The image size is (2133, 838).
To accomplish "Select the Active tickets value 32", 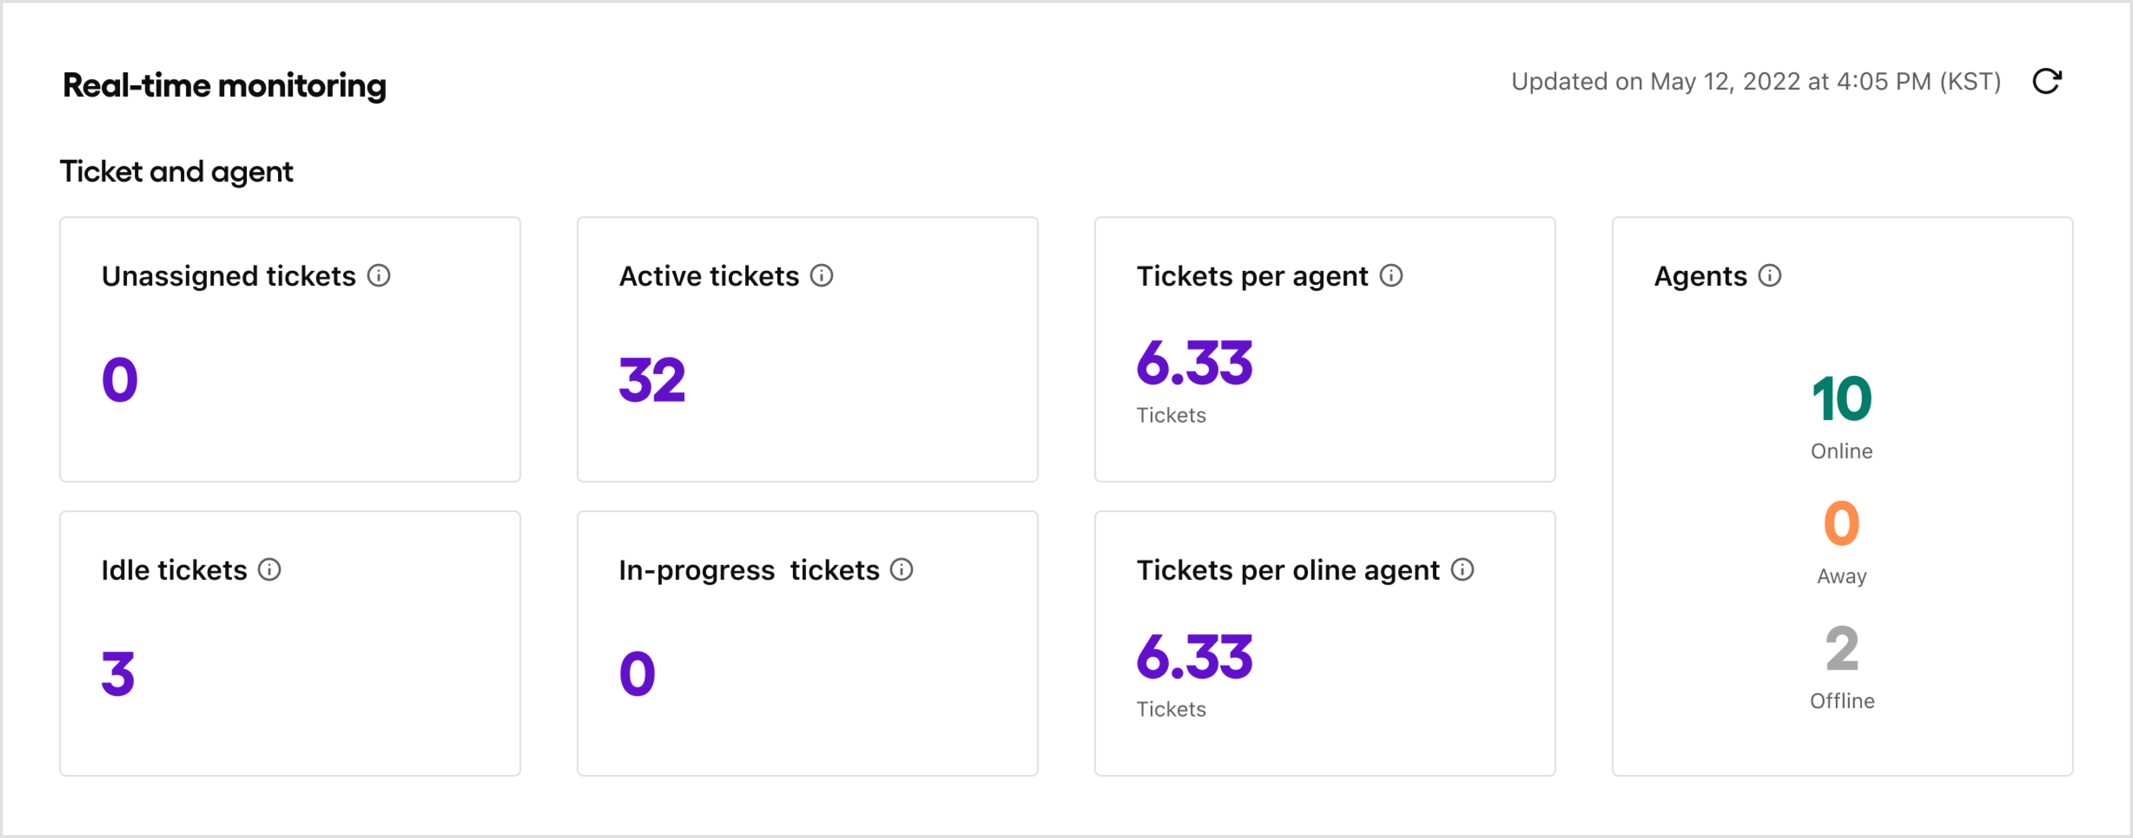I will tap(652, 381).
